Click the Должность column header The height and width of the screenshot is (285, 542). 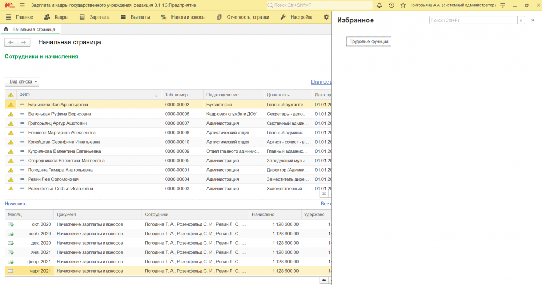point(288,95)
